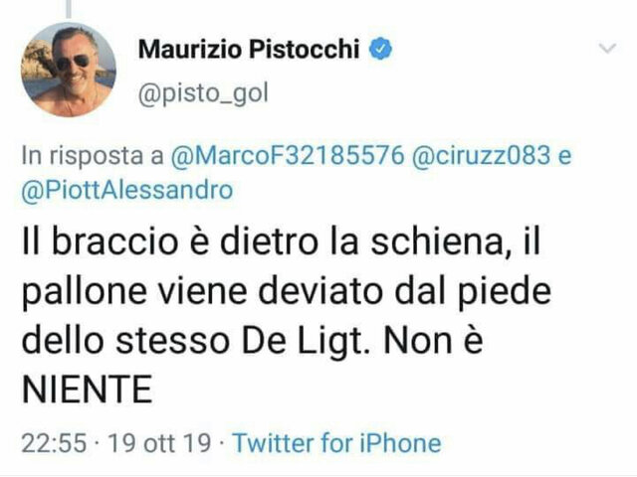Visit the @MarcoF32185576 mention

click(x=288, y=155)
